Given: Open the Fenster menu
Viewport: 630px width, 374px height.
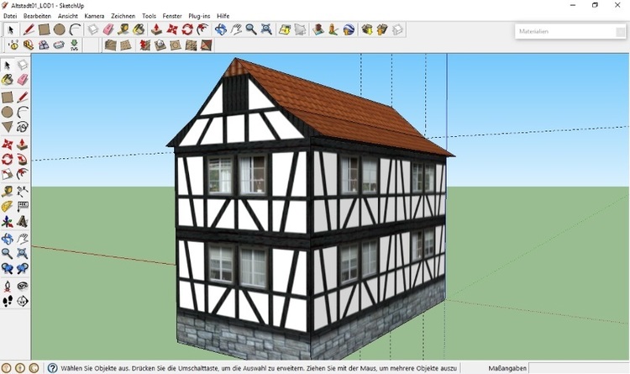Looking at the screenshot, I should coord(172,16).
